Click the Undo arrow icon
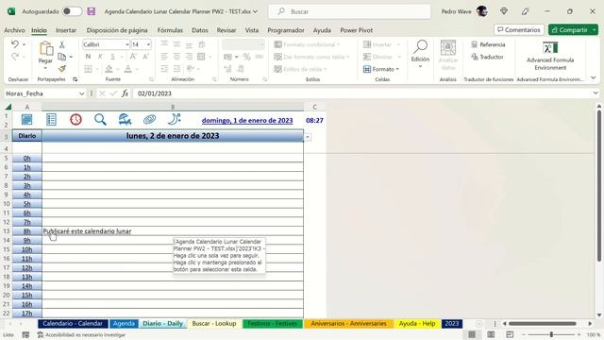Image resolution: width=604 pixels, height=340 pixels. (x=15, y=44)
